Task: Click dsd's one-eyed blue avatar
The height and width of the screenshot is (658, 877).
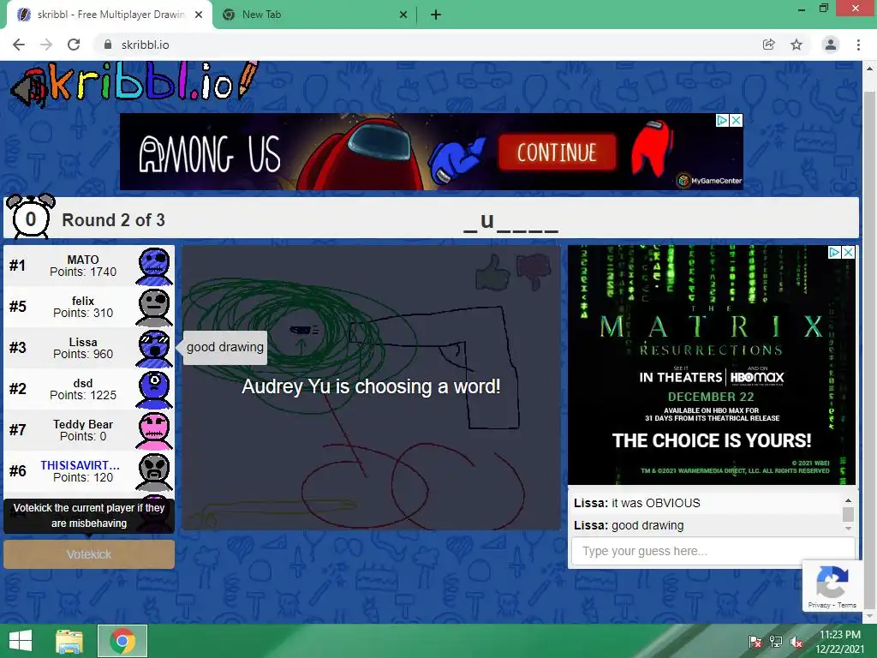Action: tap(154, 390)
